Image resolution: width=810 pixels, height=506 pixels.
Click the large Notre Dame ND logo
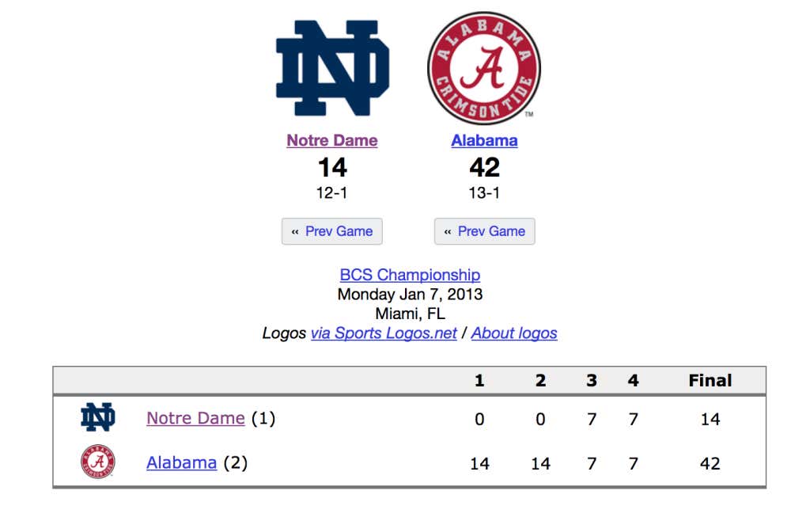click(332, 68)
